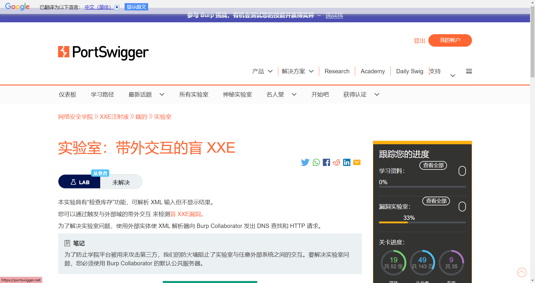Click the scroll-to-top arrow icon

[x=522, y=272]
